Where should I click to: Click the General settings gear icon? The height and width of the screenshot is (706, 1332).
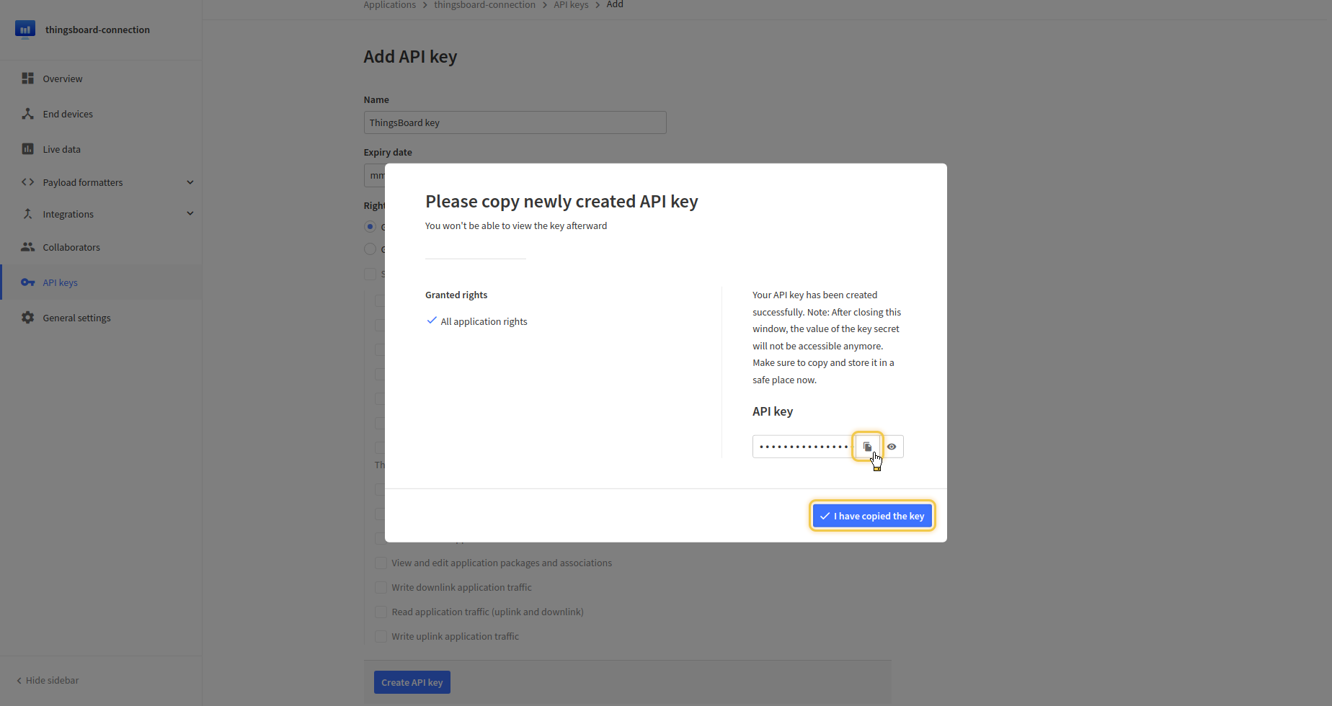click(28, 318)
